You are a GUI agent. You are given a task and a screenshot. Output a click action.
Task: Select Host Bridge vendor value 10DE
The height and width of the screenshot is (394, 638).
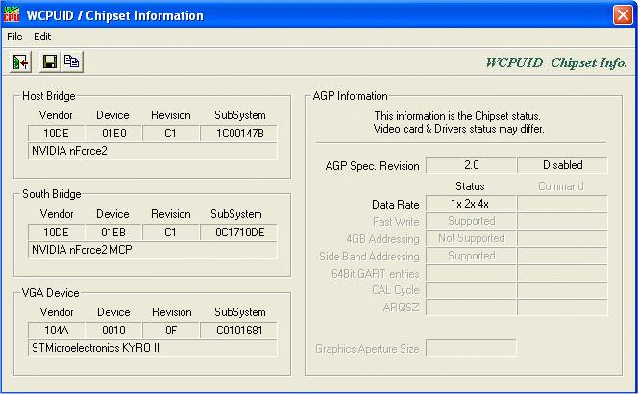57,134
